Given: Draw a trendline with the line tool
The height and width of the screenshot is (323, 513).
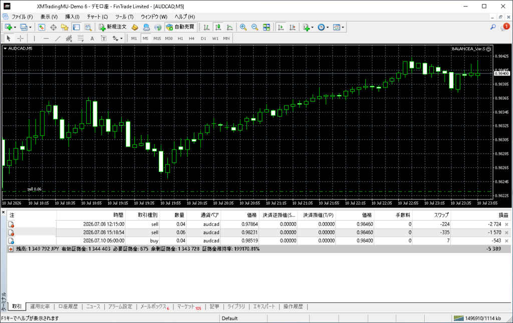Looking at the screenshot, I should coord(58,38).
